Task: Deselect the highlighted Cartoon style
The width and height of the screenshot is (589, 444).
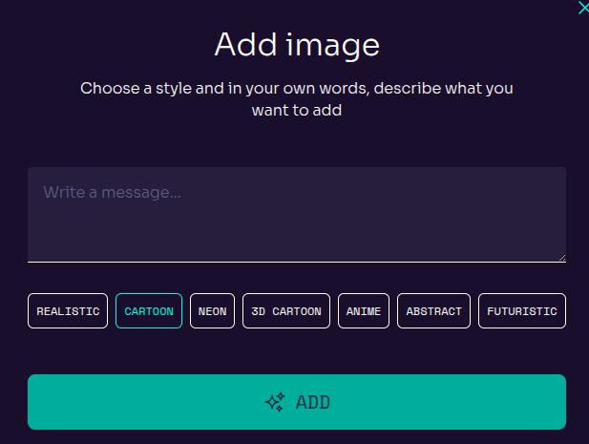Action: click(149, 311)
